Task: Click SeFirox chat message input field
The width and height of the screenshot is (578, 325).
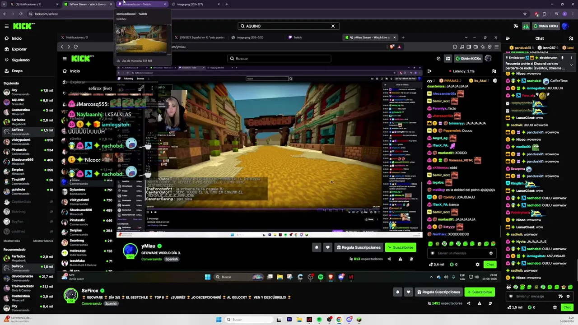Action: 540,297
